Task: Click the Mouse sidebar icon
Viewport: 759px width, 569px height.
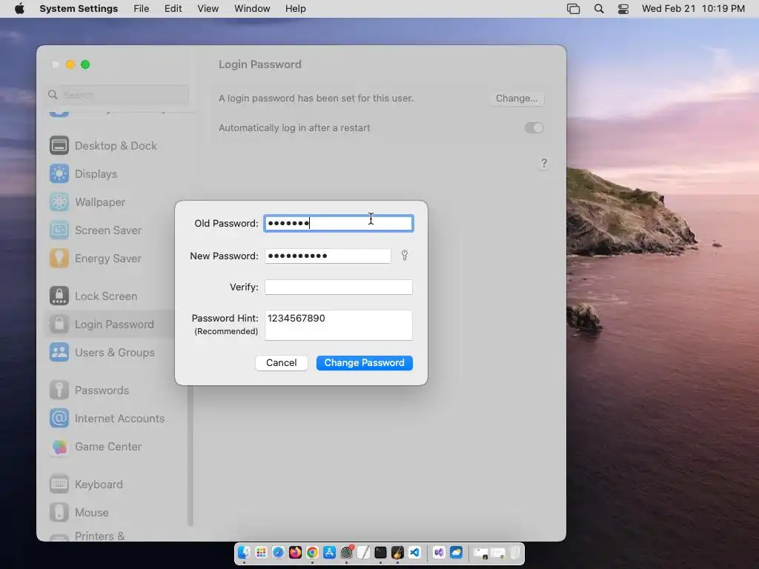Action: [59, 513]
